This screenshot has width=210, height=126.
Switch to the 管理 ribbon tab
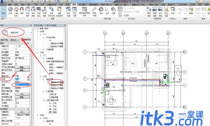click(74, 5)
